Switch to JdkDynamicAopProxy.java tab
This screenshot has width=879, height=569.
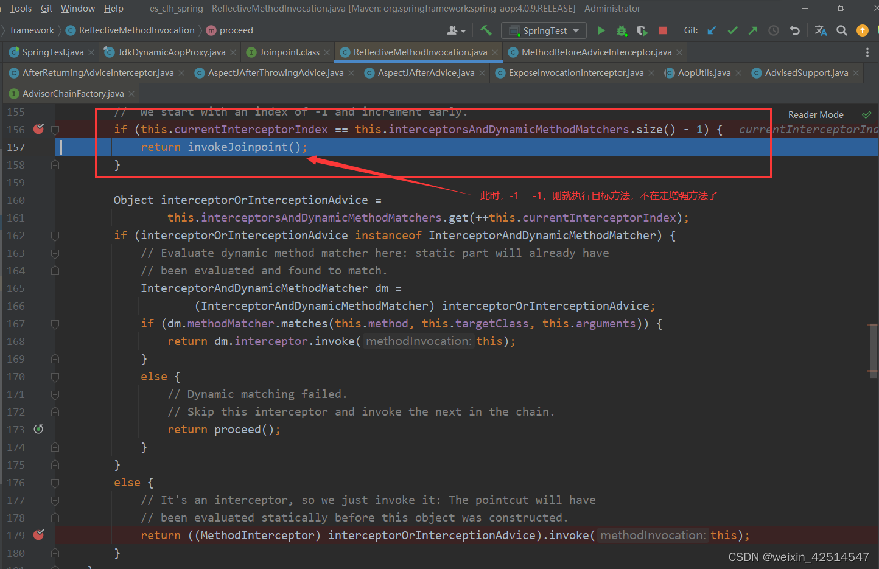click(171, 52)
